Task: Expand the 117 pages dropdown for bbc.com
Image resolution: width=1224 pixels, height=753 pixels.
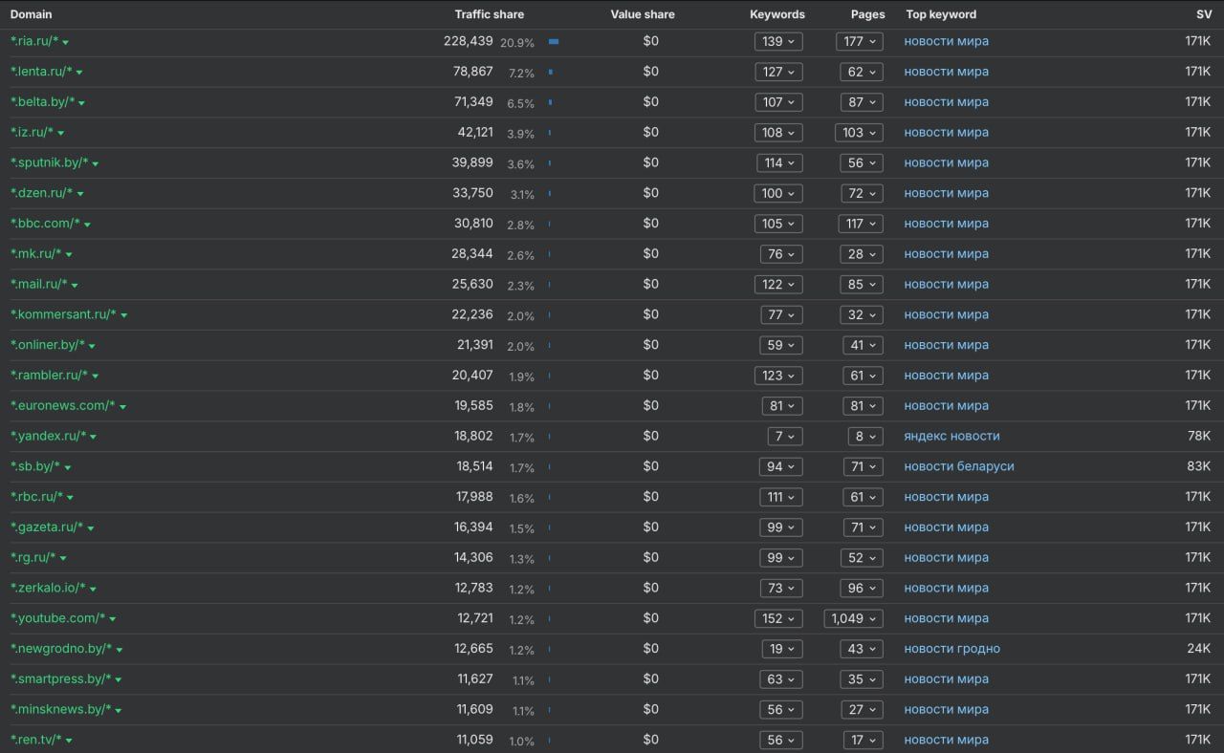Action: coord(860,224)
